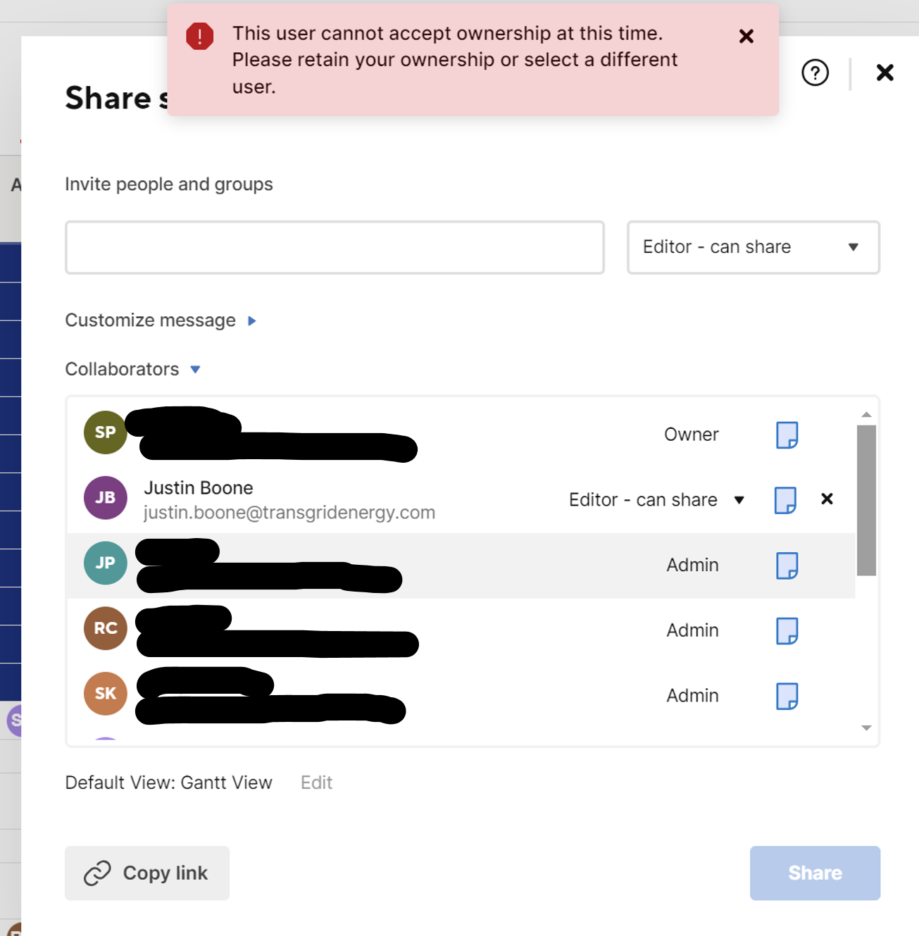This screenshot has height=936, width=919.
Task: Click Edit next to Default View
Action: pos(316,782)
